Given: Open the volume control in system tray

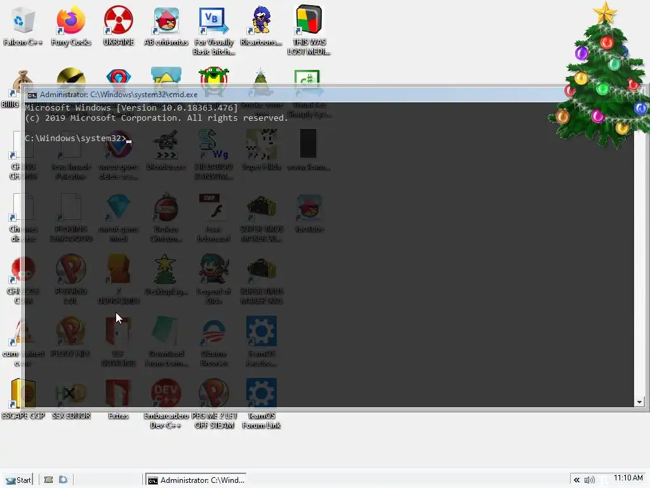Looking at the screenshot, I should point(589,480).
